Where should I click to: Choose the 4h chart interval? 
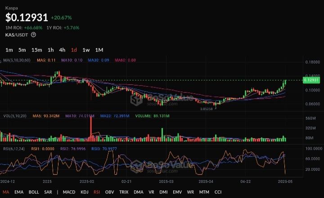click(62, 50)
